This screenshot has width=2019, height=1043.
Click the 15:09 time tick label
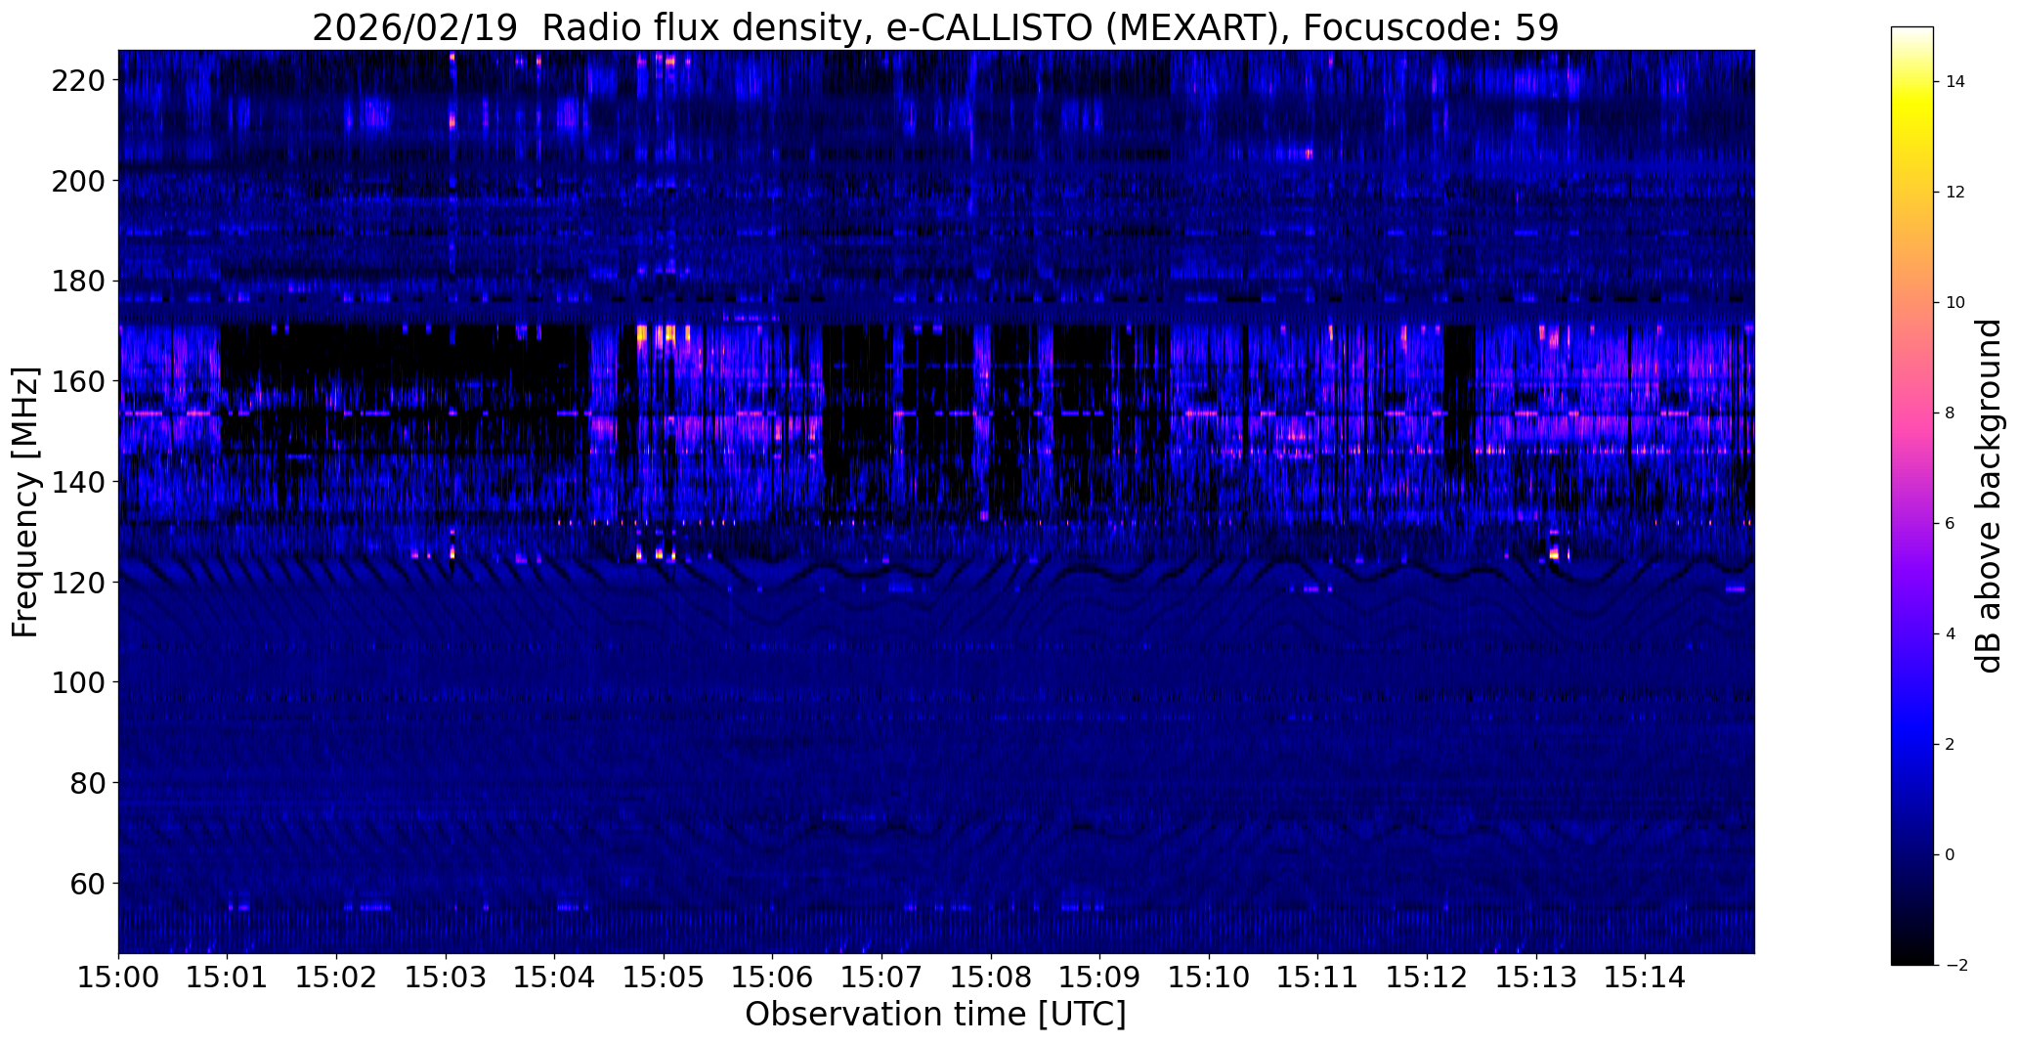coord(1100,978)
